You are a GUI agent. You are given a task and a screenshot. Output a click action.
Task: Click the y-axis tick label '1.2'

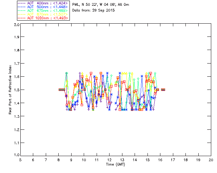coord(17,130)
